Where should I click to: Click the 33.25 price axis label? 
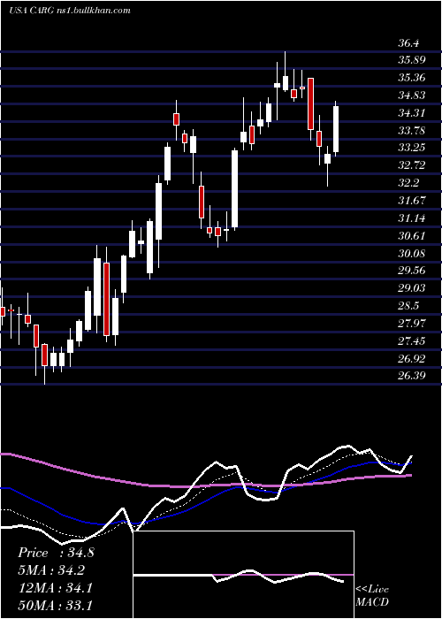[x=411, y=148]
